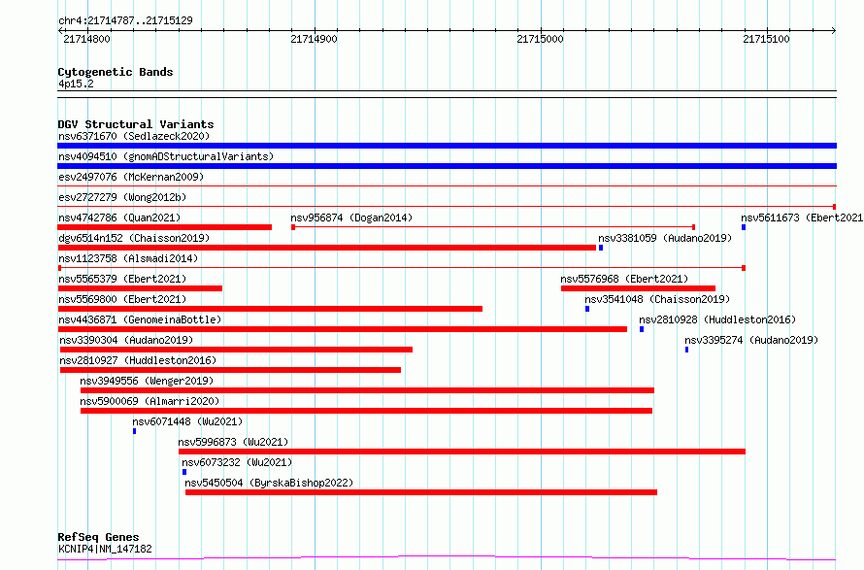The image size is (864, 570).
Task: Open the nsv956874 (Dogan2014) variant label
Action: [351, 218]
